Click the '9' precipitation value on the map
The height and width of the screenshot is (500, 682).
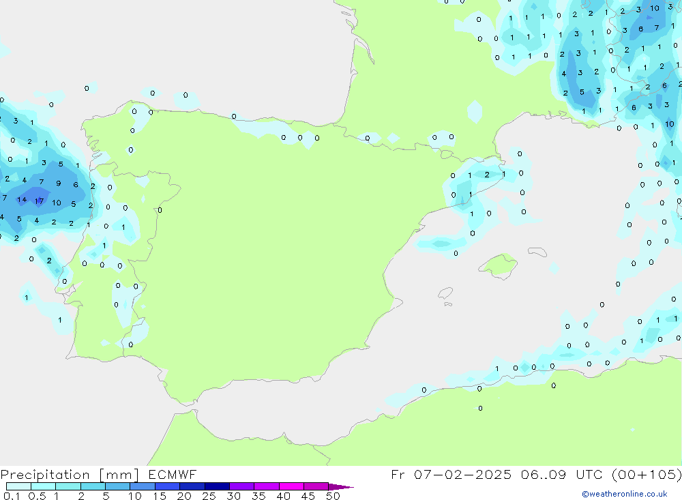click(x=58, y=183)
